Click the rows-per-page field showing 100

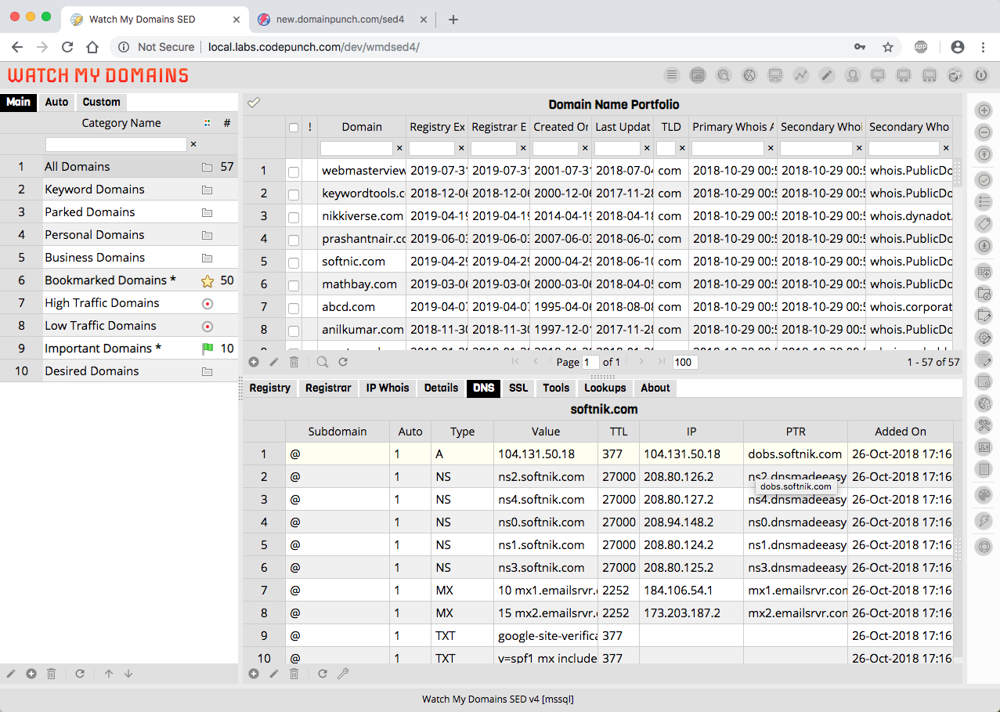pos(685,362)
